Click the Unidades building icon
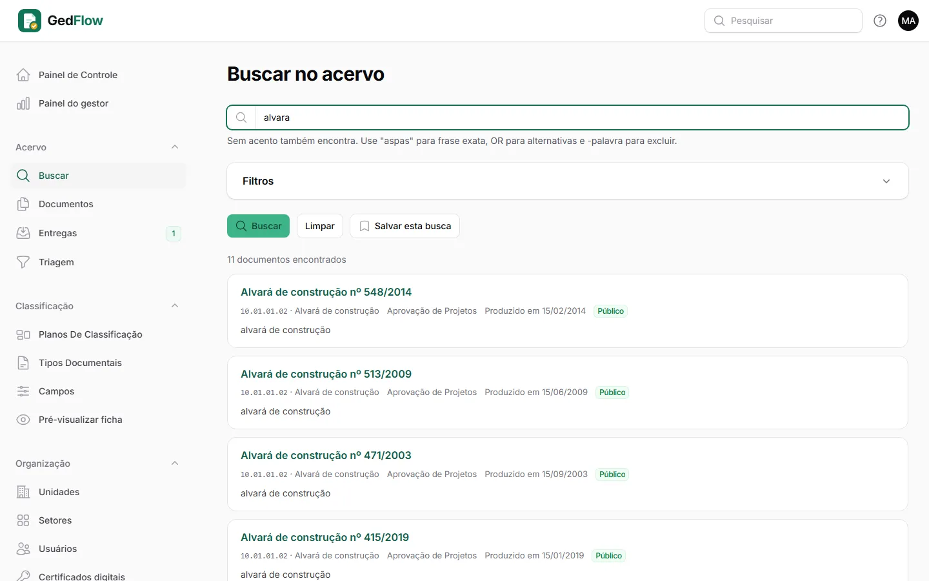This screenshot has width=929, height=581. [23, 492]
